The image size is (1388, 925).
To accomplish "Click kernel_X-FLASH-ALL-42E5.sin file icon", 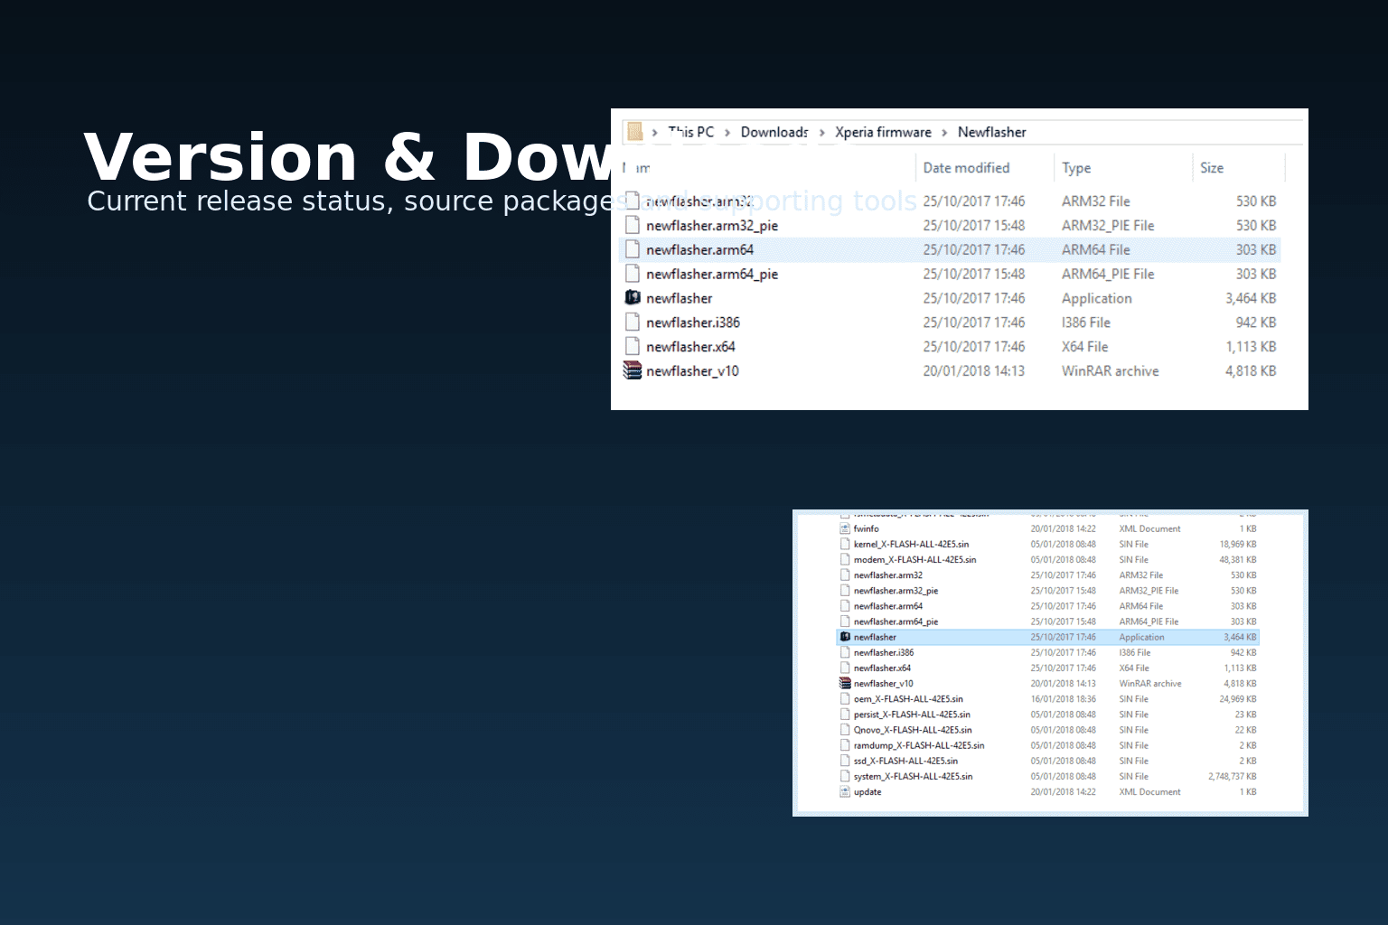I will (845, 544).
